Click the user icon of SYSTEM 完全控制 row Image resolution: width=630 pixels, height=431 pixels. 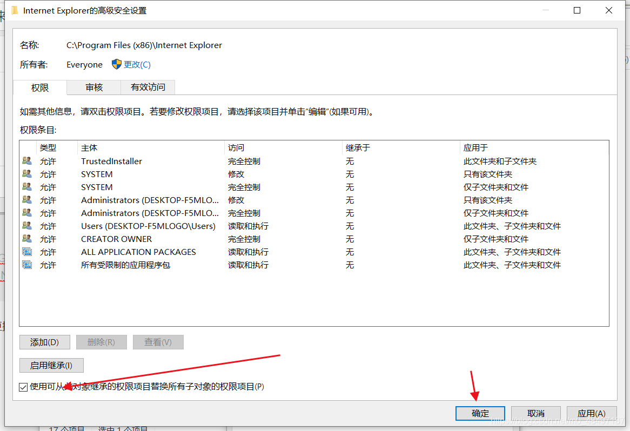pyautogui.click(x=27, y=187)
